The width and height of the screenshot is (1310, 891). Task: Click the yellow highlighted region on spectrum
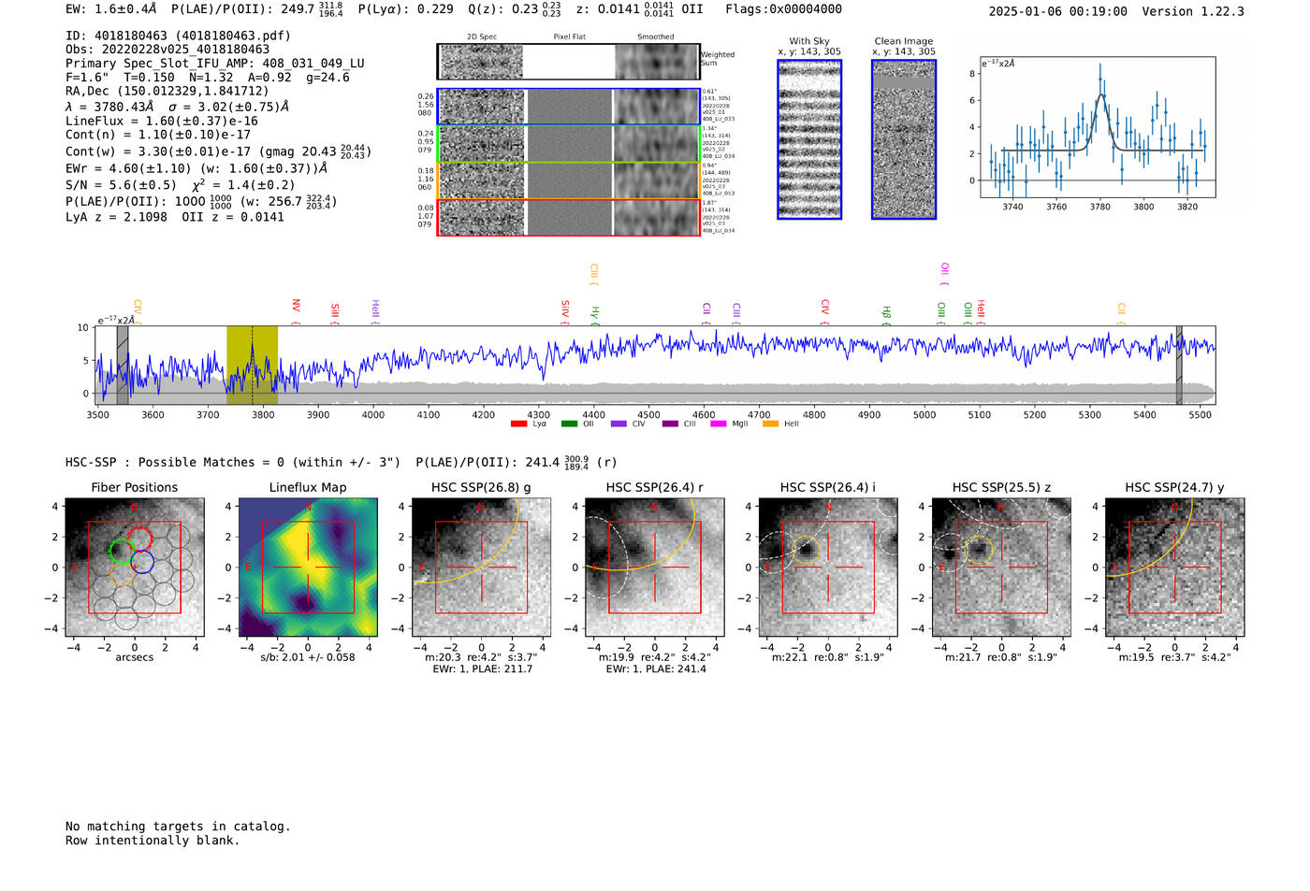[x=252, y=365]
